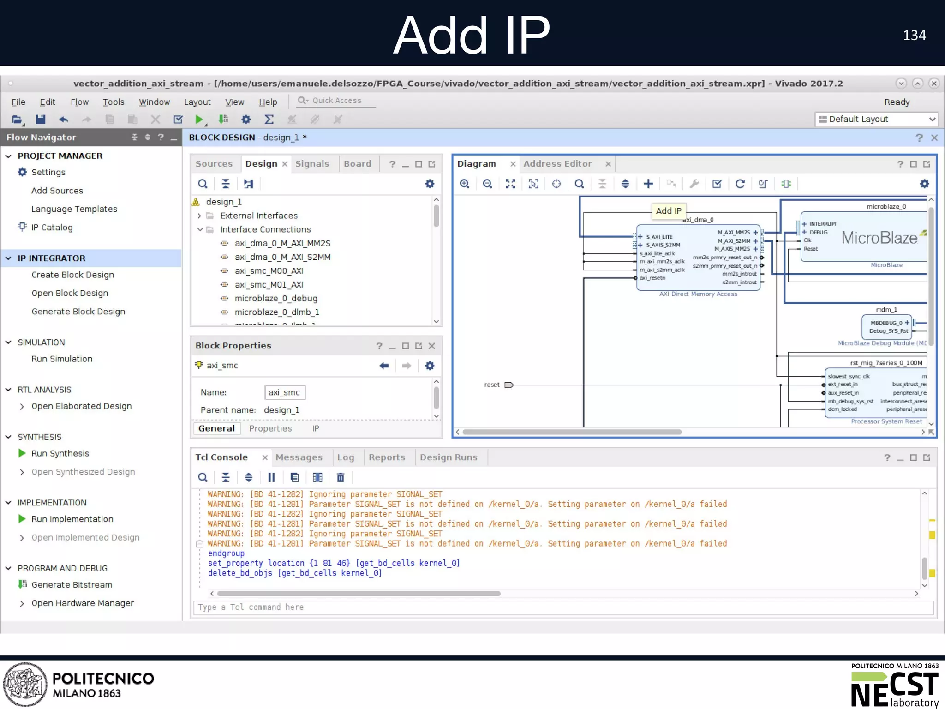Click Add Sources
The width and height of the screenshot is (945, 709).
57,191
